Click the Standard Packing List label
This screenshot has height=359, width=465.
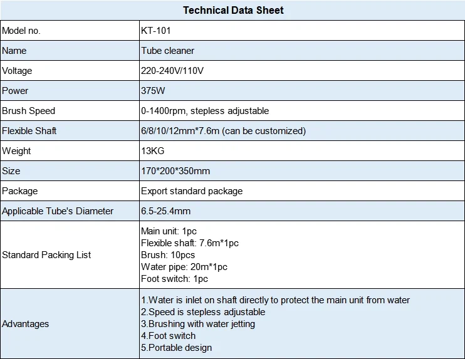coord(46,255)
